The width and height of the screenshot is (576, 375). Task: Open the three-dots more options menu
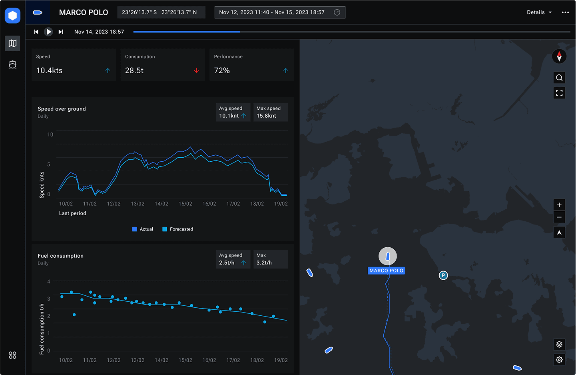tap(565, 12)
